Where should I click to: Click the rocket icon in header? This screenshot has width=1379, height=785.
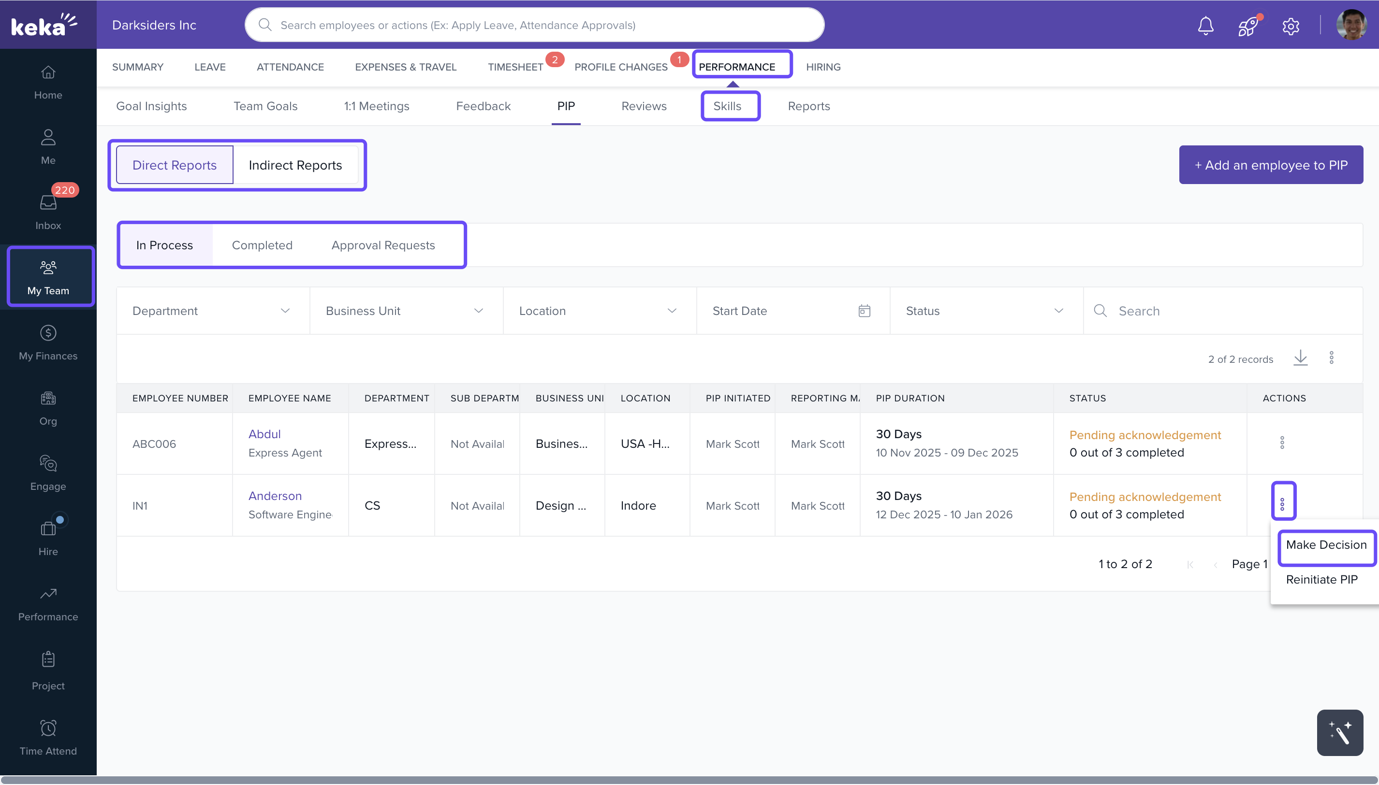click(x=1247, y=25)
